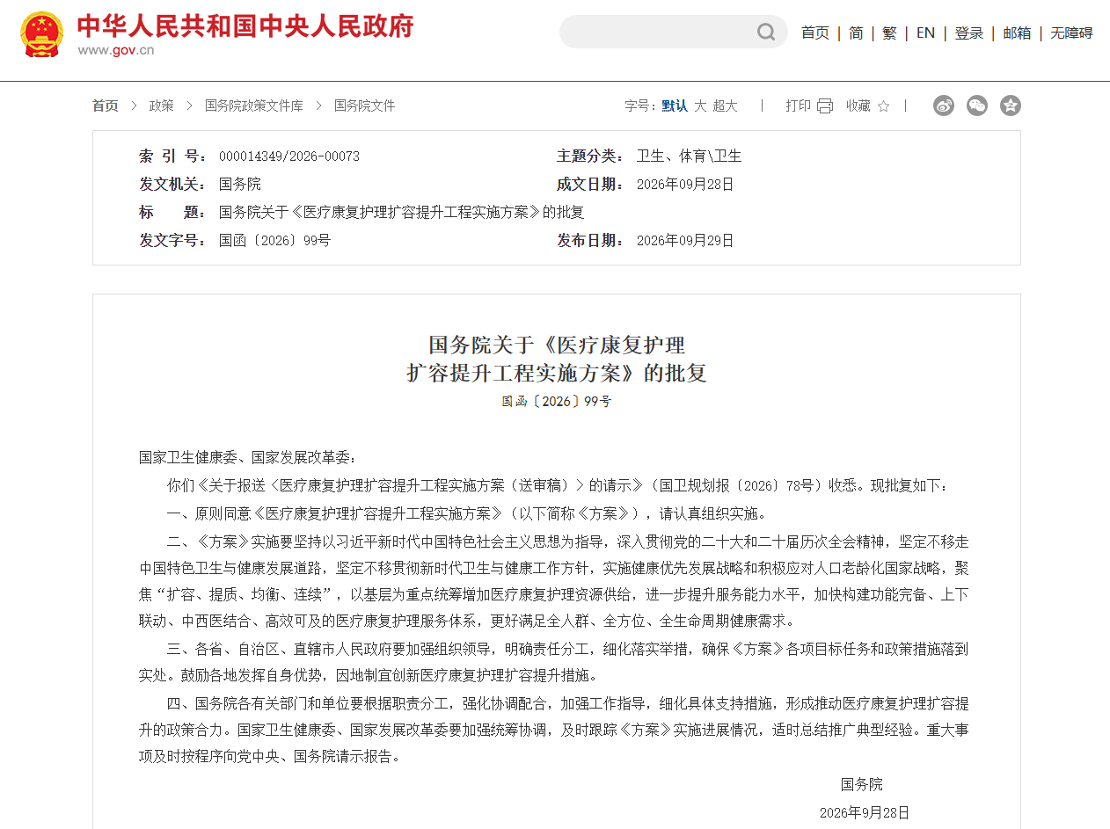Viewport: 1110px width, 829px height.
Task: Click the 发布日期 value 2026年09月29日
Action: 685,241
